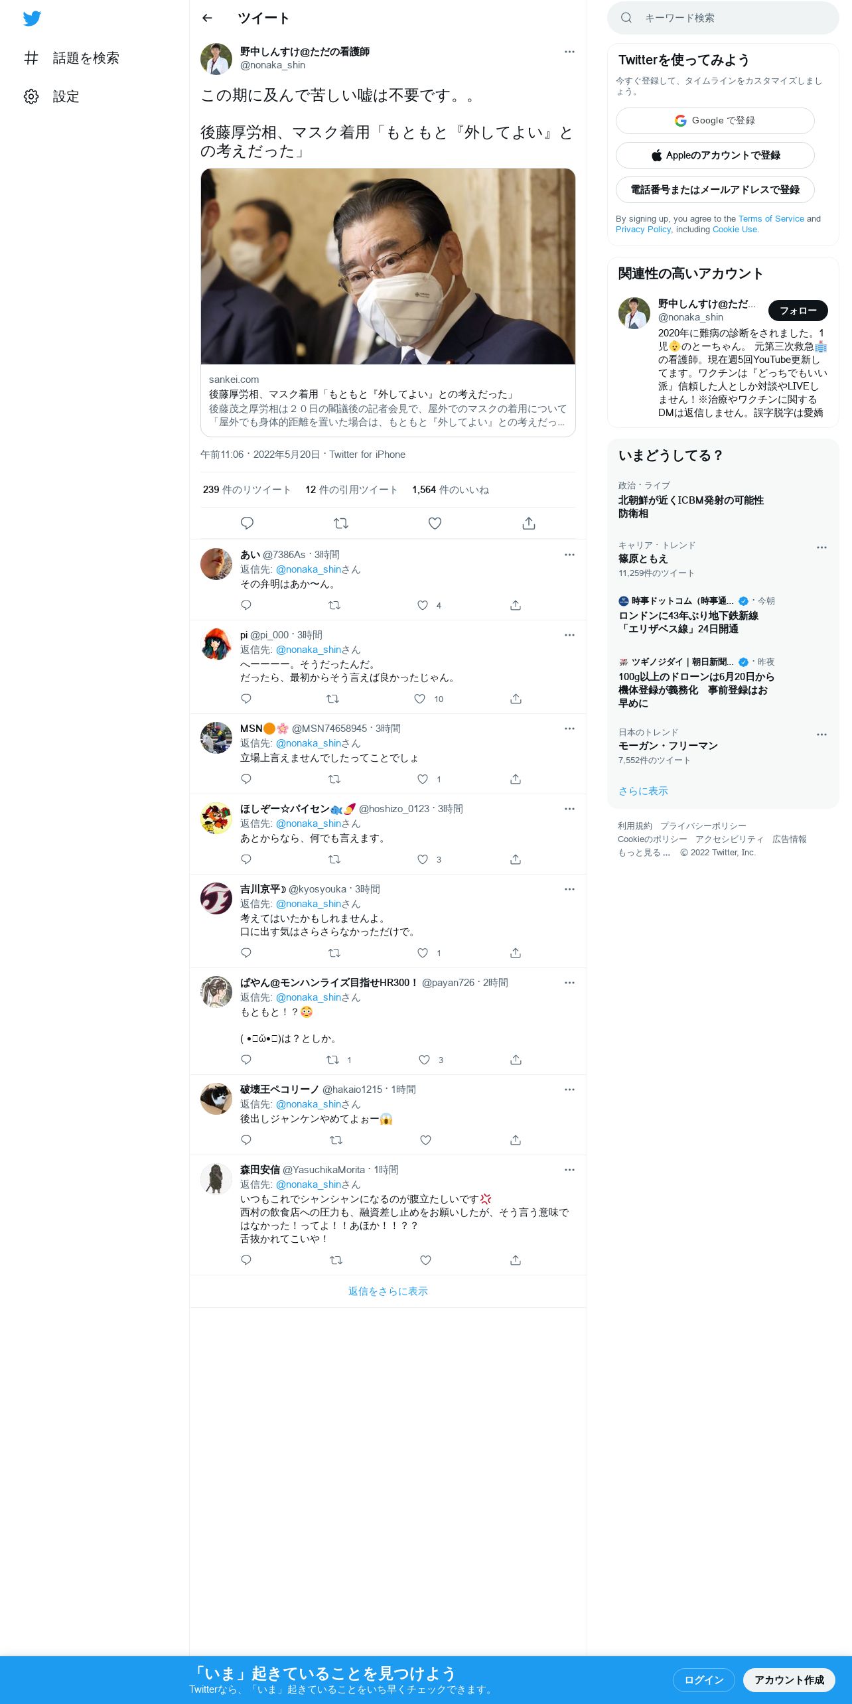The image size is (852, 1704).
Task: Share the reply from 森田安信
Action: pos(516,1260)
